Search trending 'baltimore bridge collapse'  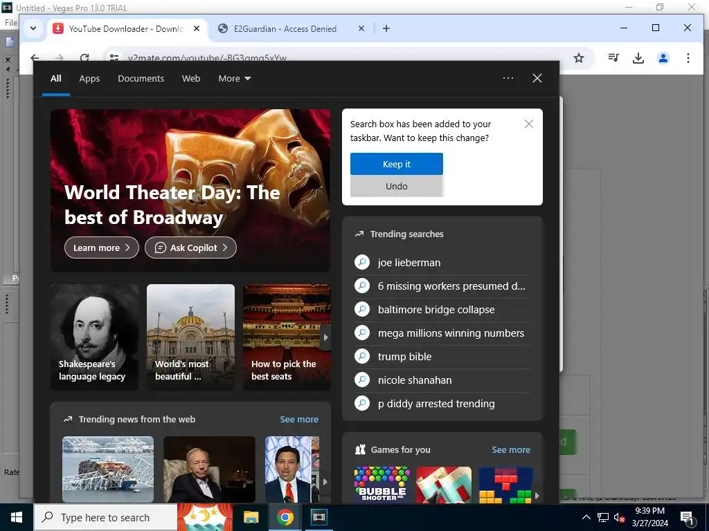click(442, 309)
